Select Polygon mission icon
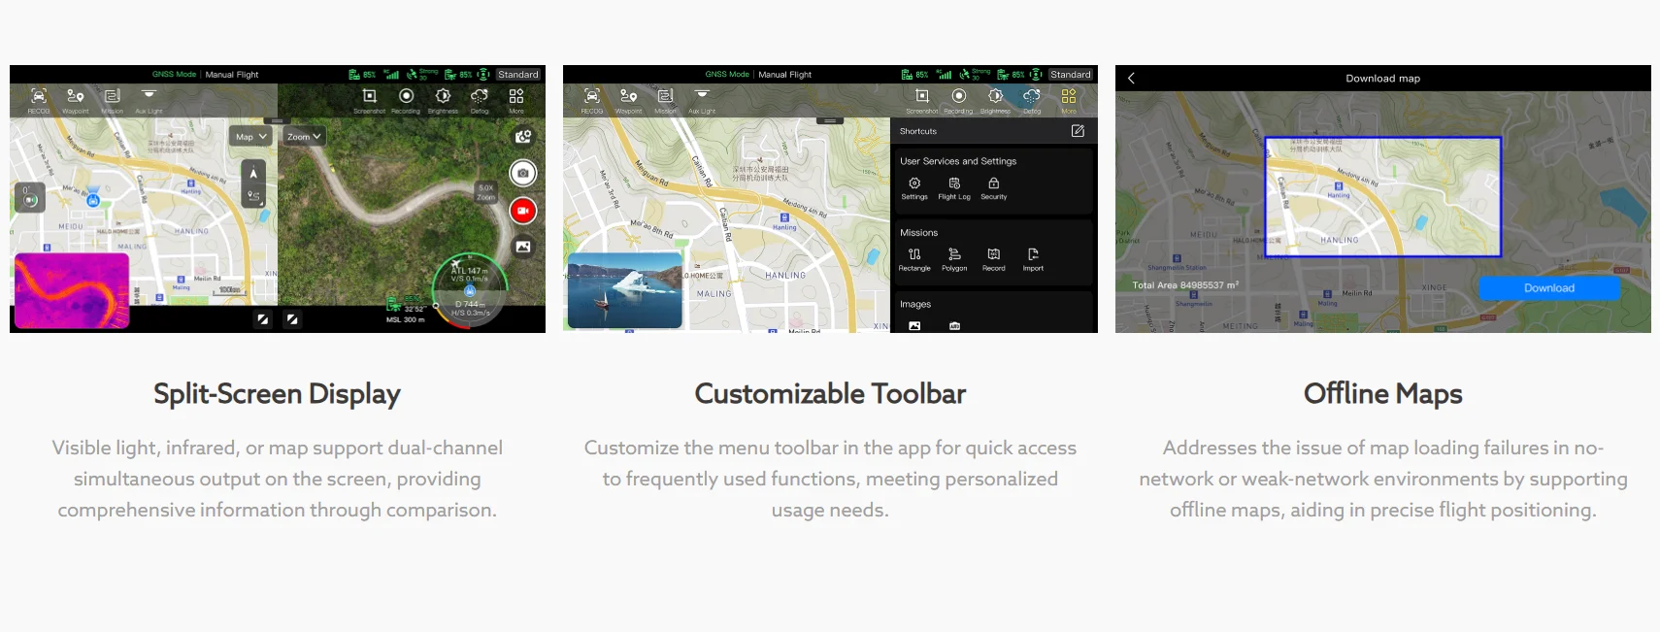This screenshot has height=632, width=1660. (954, 257)
